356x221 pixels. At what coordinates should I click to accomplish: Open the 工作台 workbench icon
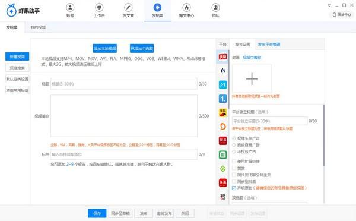tap(99, 8)
